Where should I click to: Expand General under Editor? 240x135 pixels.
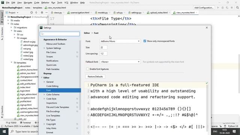tap(44, 82)
